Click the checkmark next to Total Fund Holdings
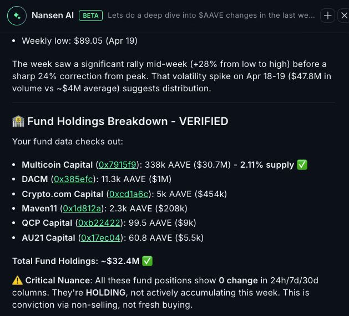 (147, 260)
